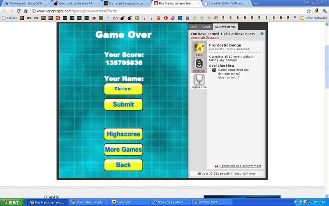Click the URL address bar
Viewport: 329px width, 206px height.
click(168, 11)
